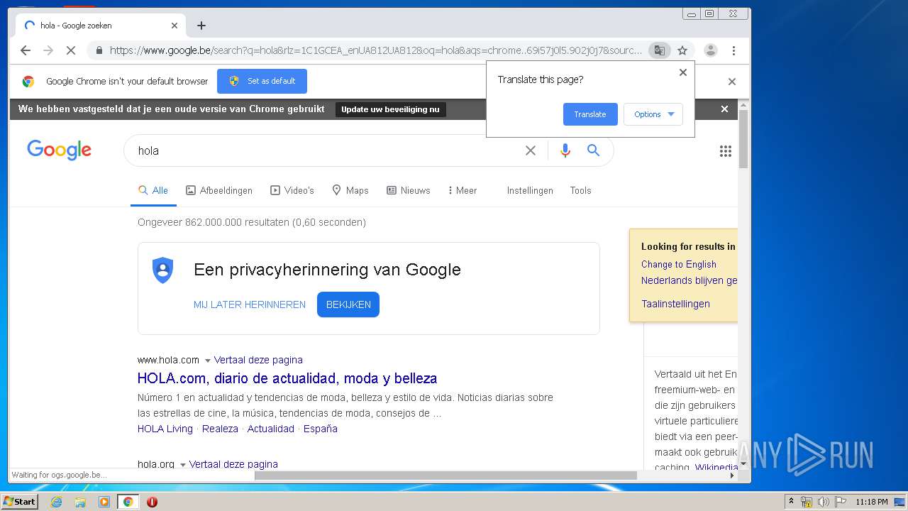
Task: Open the Google apps grid
Action: (x=726, y=150)
